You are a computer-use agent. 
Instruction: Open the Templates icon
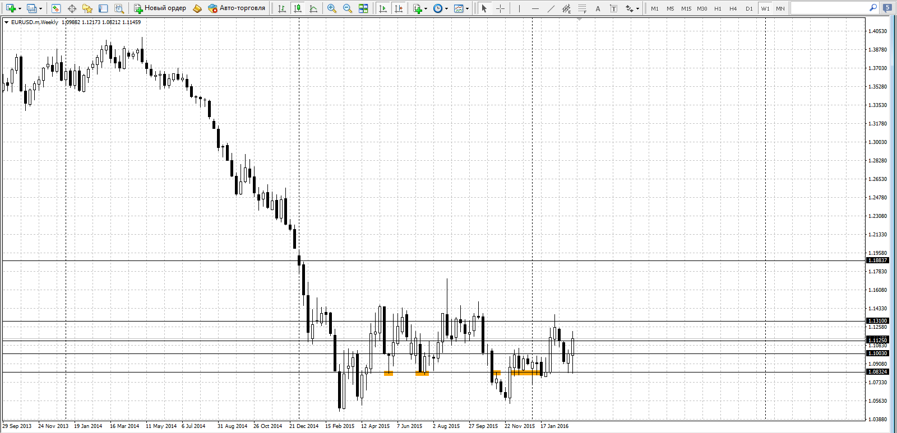[x=459, y=8]
